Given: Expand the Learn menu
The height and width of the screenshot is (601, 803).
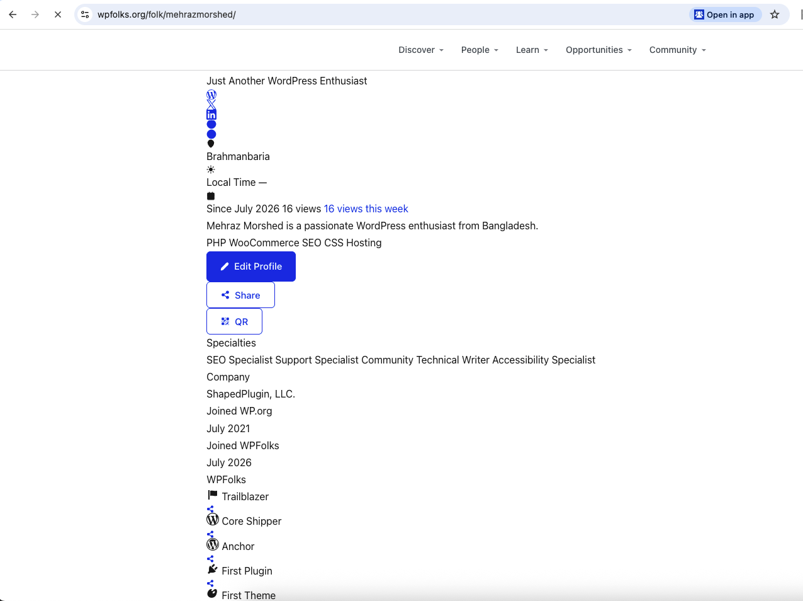Looking at the screenshot, I should pos(532,50).
